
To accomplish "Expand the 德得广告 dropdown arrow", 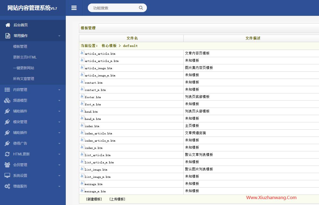I will click(59, 144).
